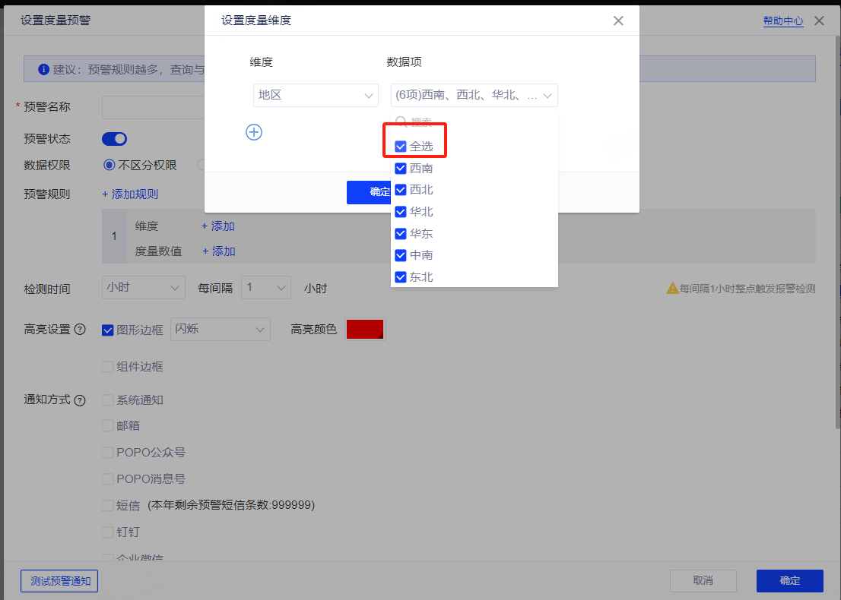Image resolution: width=841 pixels, height=600 pixels.
Task: Select the 不区分权限 radio button
Action: click(109, 165)
